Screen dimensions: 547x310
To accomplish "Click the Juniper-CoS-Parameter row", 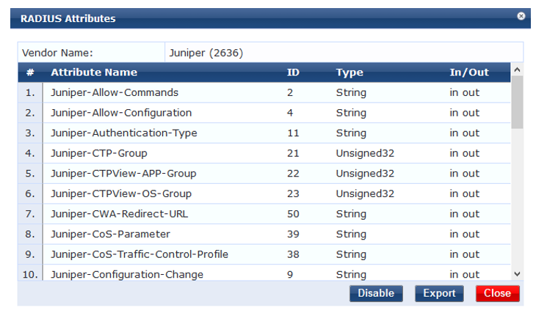I will (x=110, y=235).
